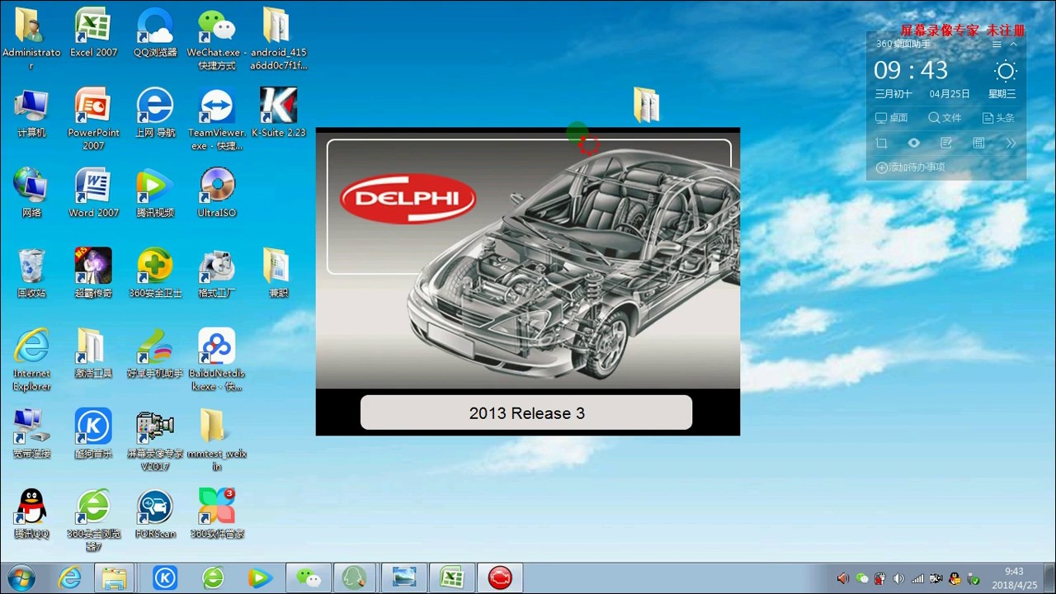Switch to WeChat on the taskbar
Viewport: 1056px width, 594px height.
(309, 577)
